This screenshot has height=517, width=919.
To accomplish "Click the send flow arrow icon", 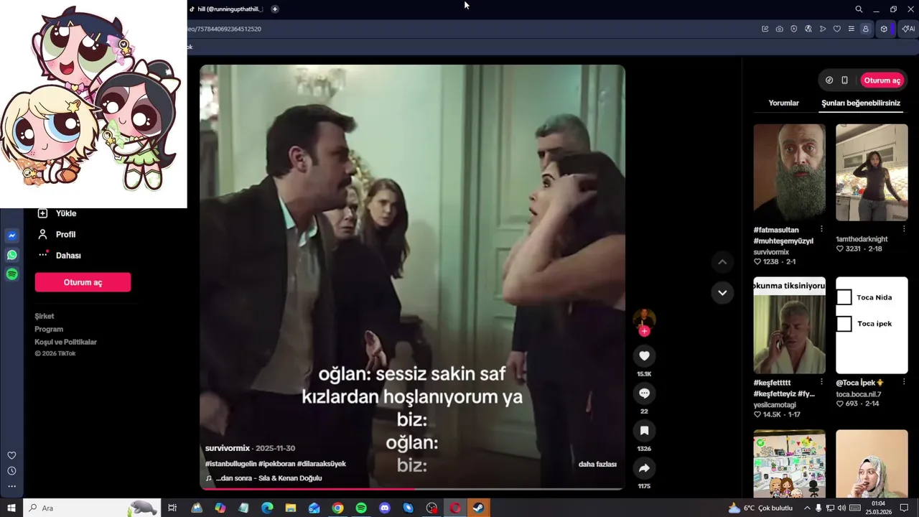I will [x=823, y=29].
